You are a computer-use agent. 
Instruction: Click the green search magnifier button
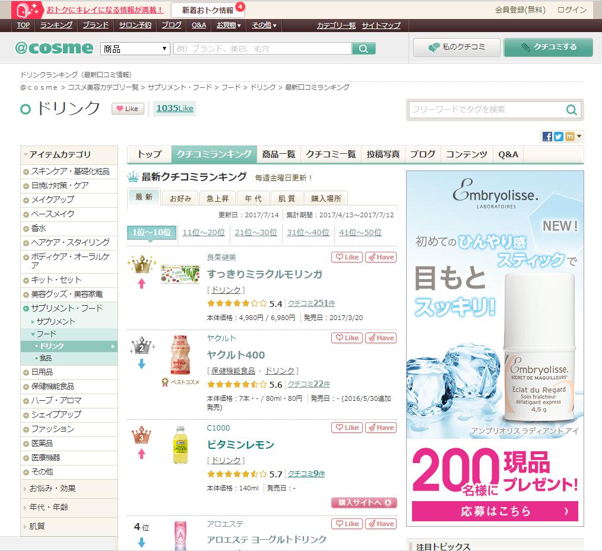[x=363, y=48]
